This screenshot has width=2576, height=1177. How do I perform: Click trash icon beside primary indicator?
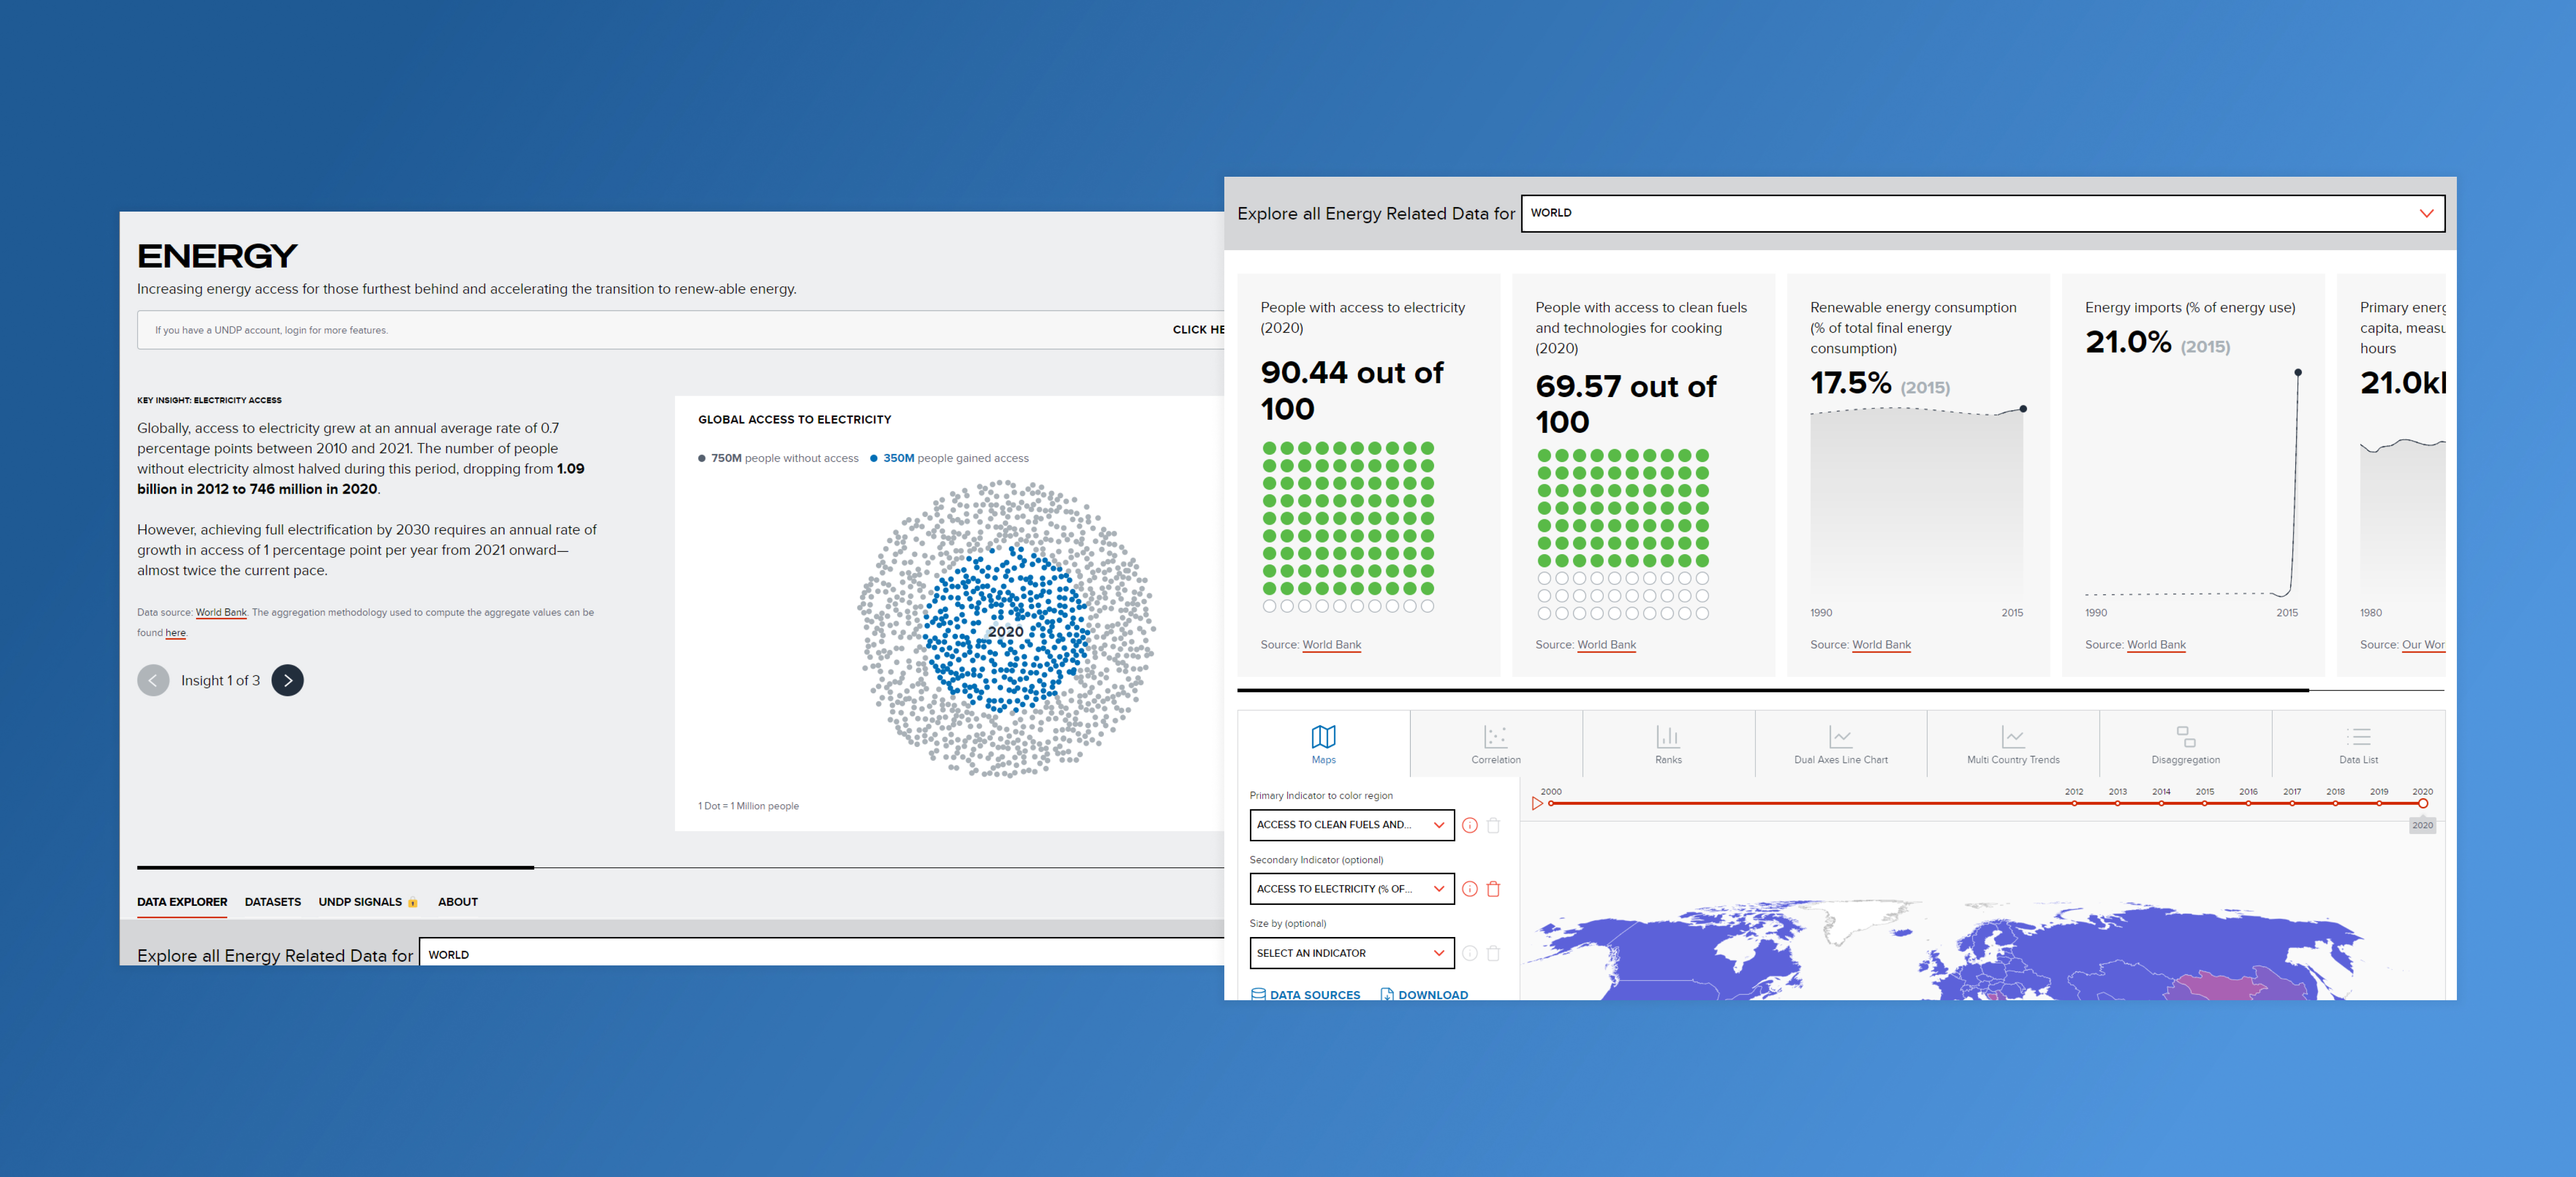[1493, 825]
